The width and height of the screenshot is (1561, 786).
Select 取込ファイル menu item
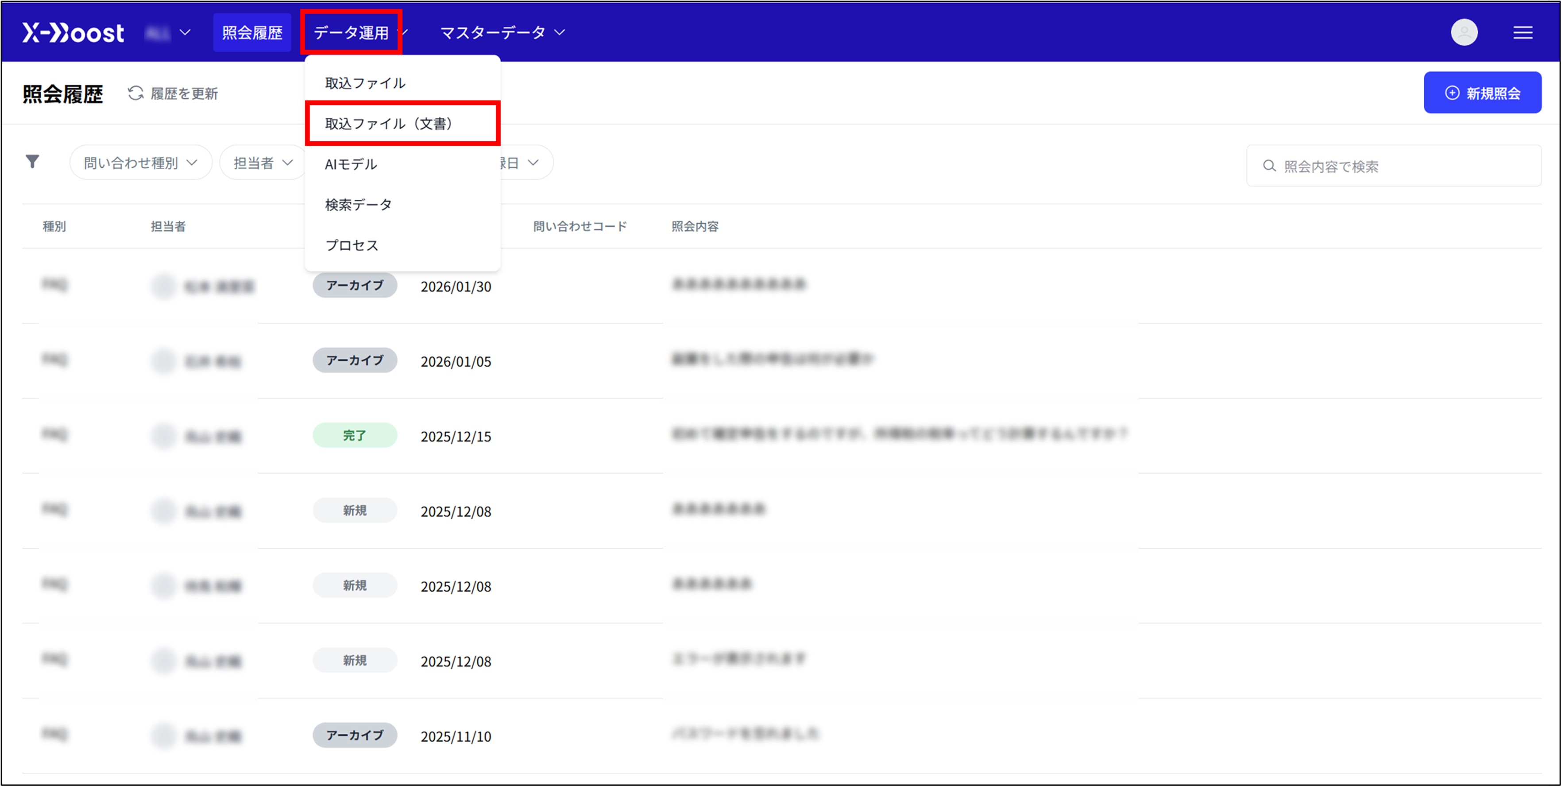(x=402, y=83)
